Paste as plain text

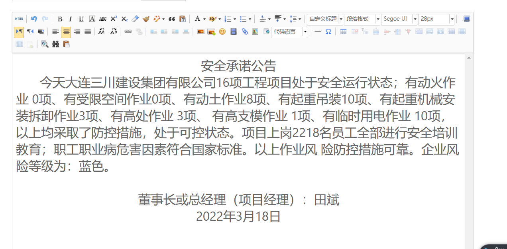[x=183, y=19]
